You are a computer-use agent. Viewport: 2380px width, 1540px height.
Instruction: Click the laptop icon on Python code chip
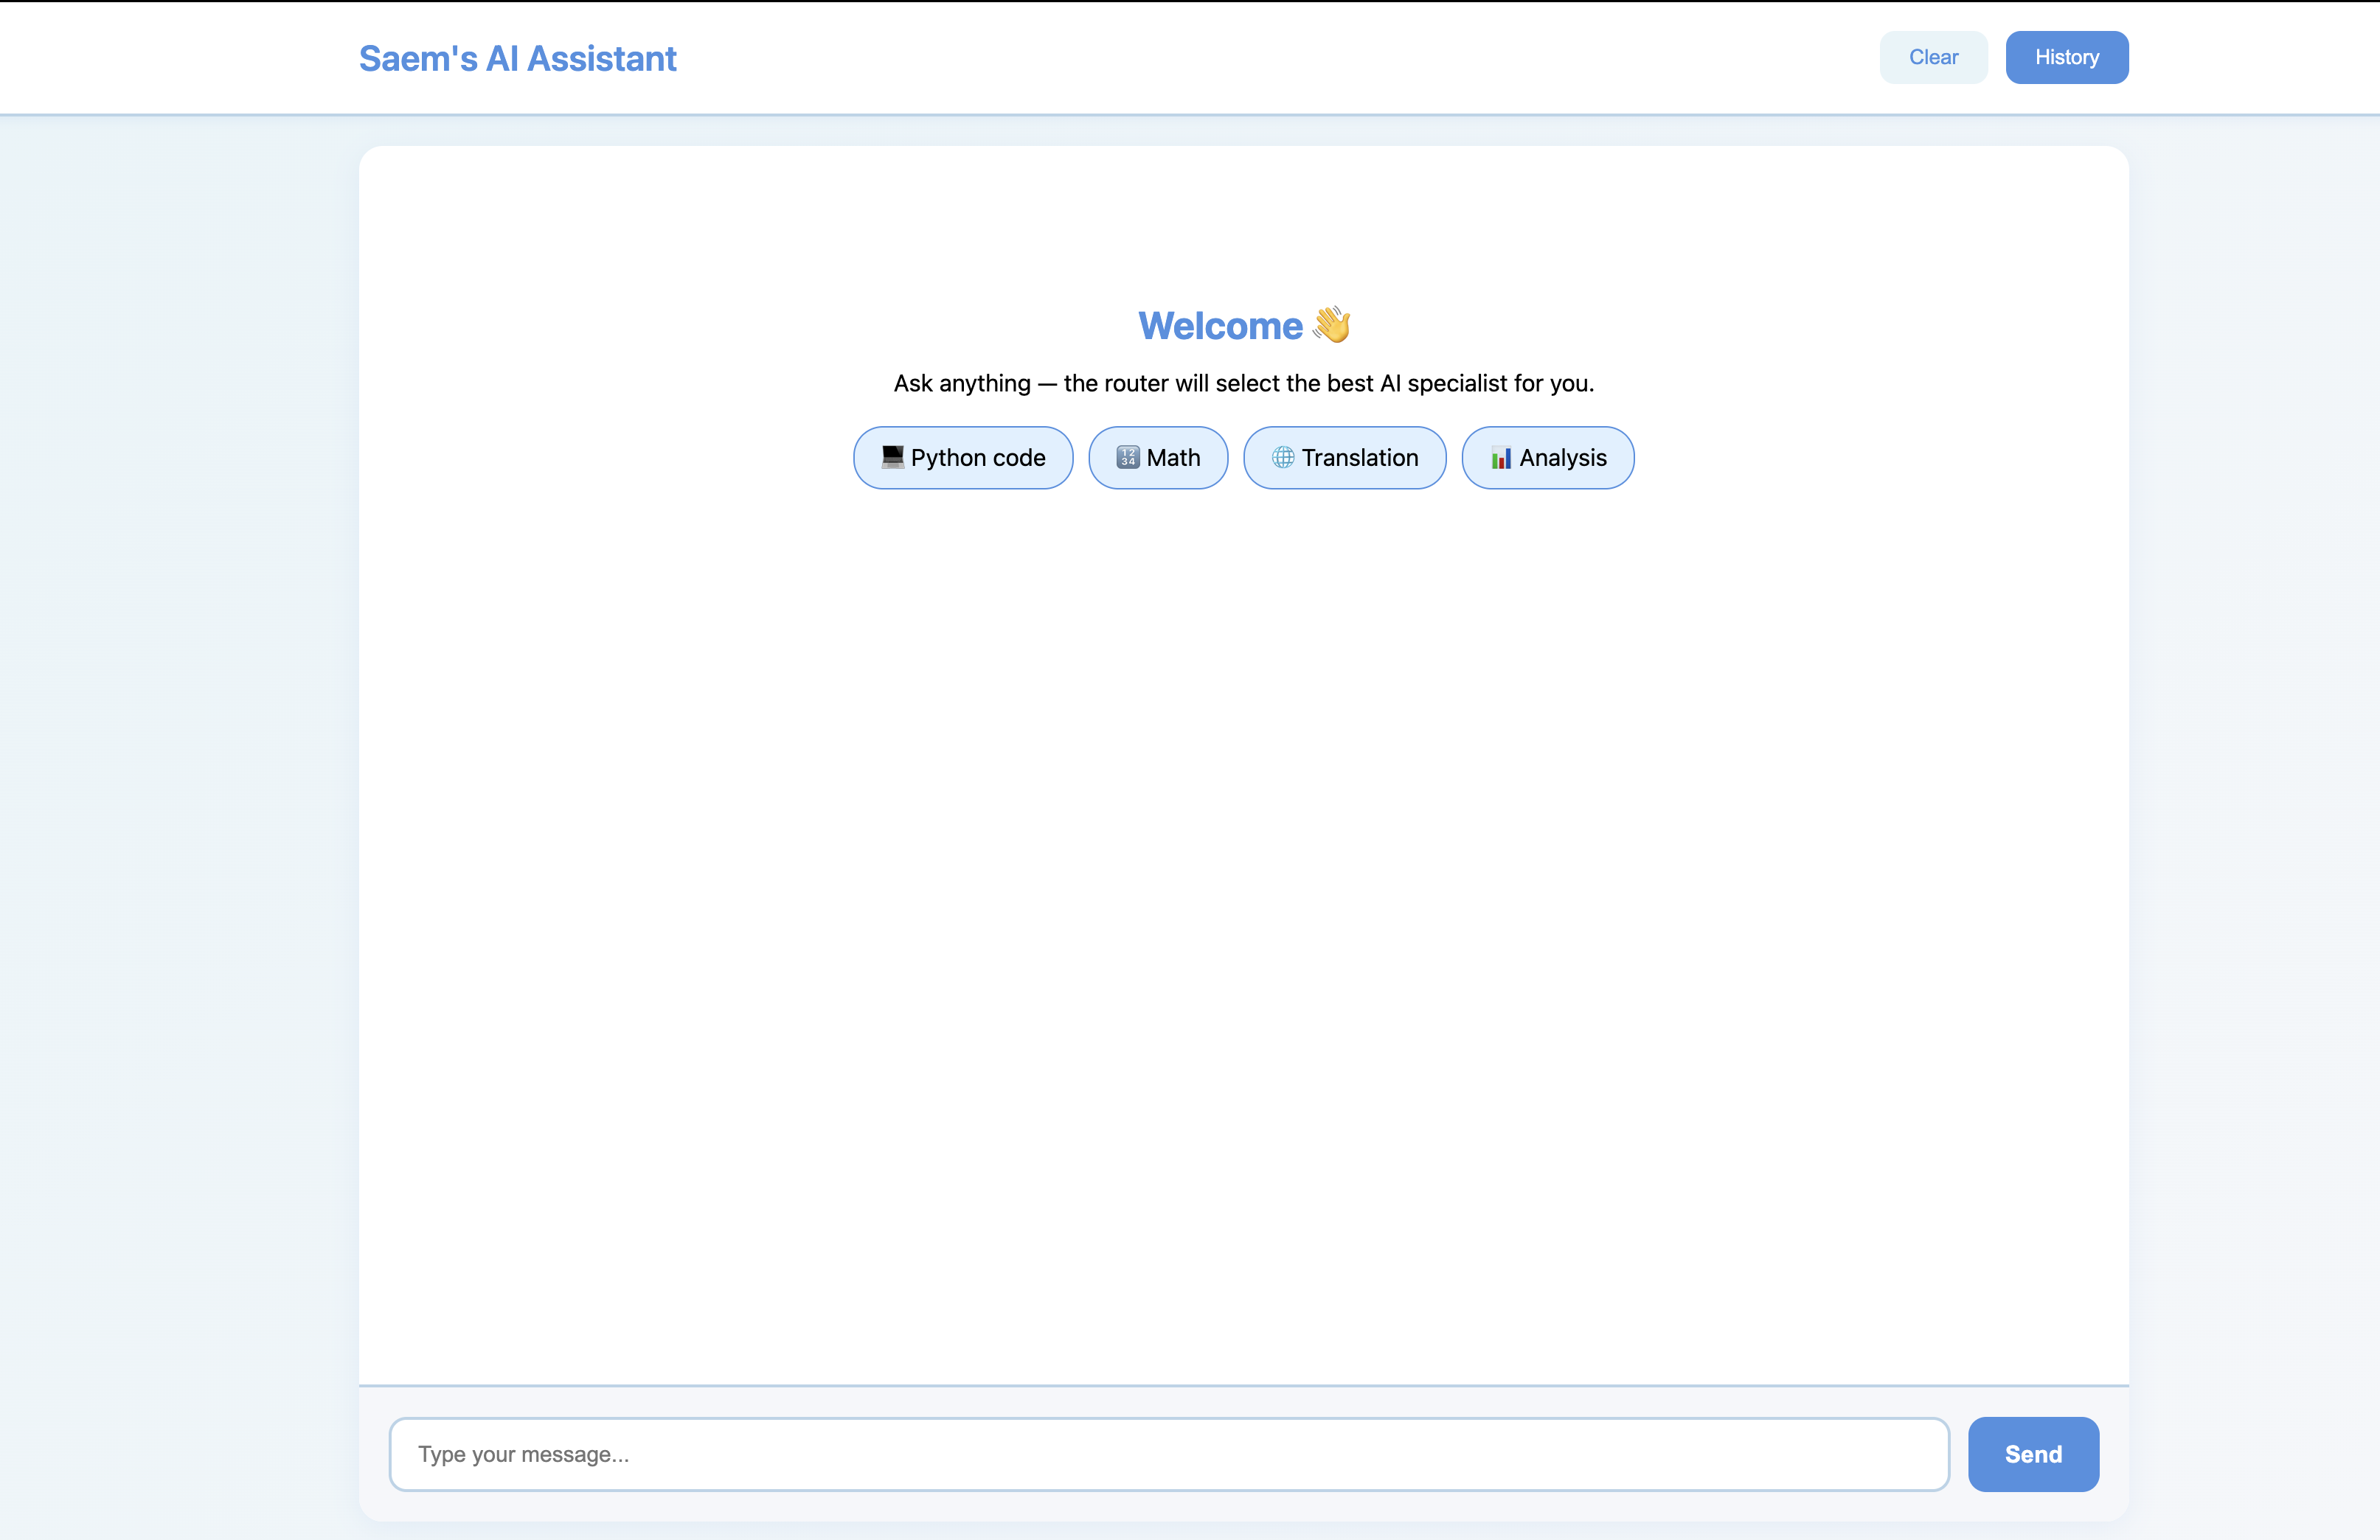pyautogui.click(x=892, y=457)
